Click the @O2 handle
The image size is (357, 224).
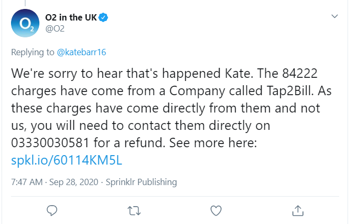55,28
